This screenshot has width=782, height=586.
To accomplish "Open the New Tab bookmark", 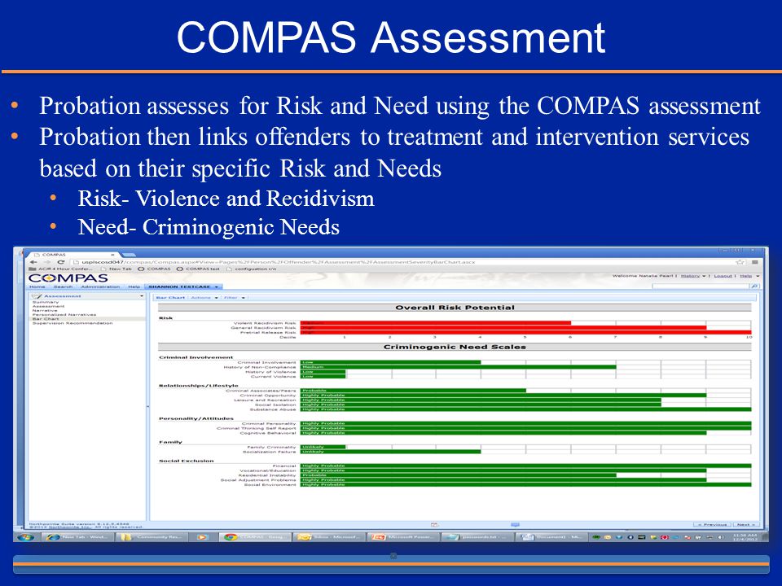I will (x=116, y=269).
